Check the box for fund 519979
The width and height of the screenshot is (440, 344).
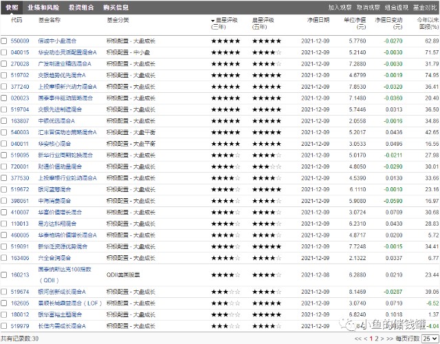point(3,326)
